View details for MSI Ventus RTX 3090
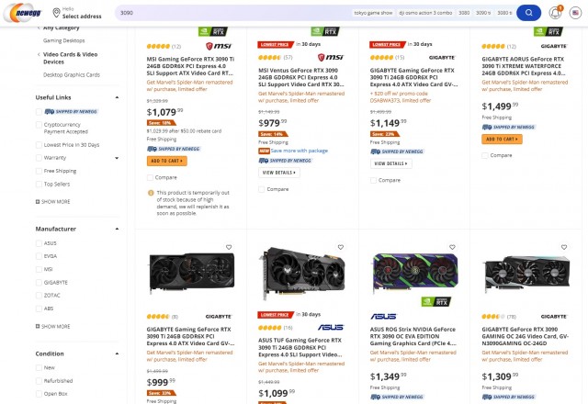Image resolution: width=588 pixels, height=404 pixels. [x=279, y=173]
